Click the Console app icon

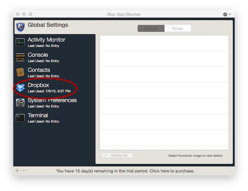(20, 57)
